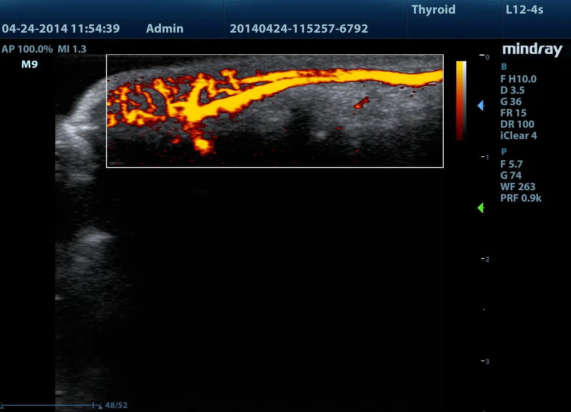The width and height of the screenshot is (571, 412).
Task: Click the small isolated Doppler signal spot
Action: [361, 104]
